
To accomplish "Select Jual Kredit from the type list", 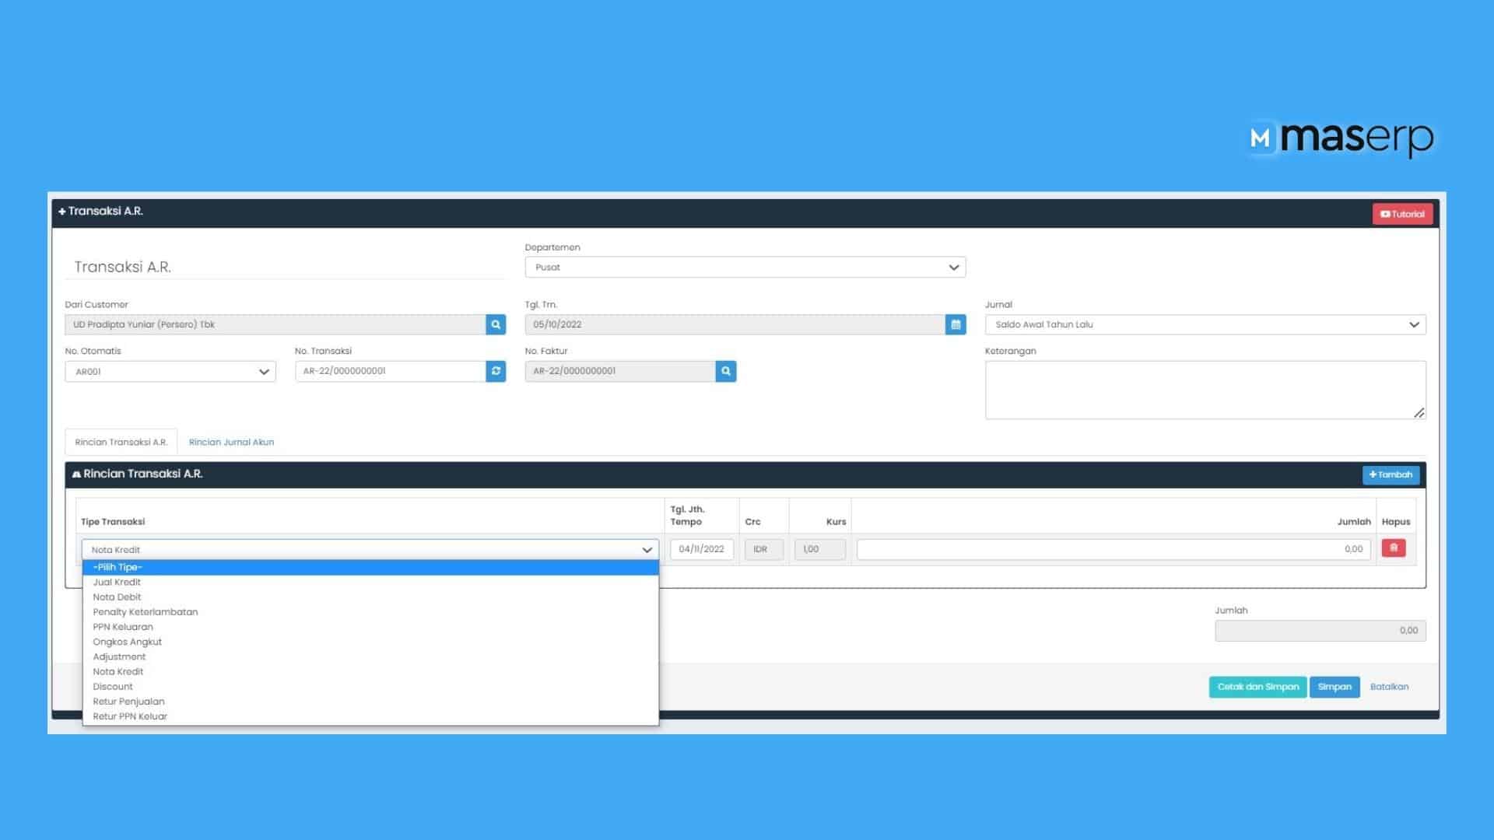I will [x=117, y=582].
